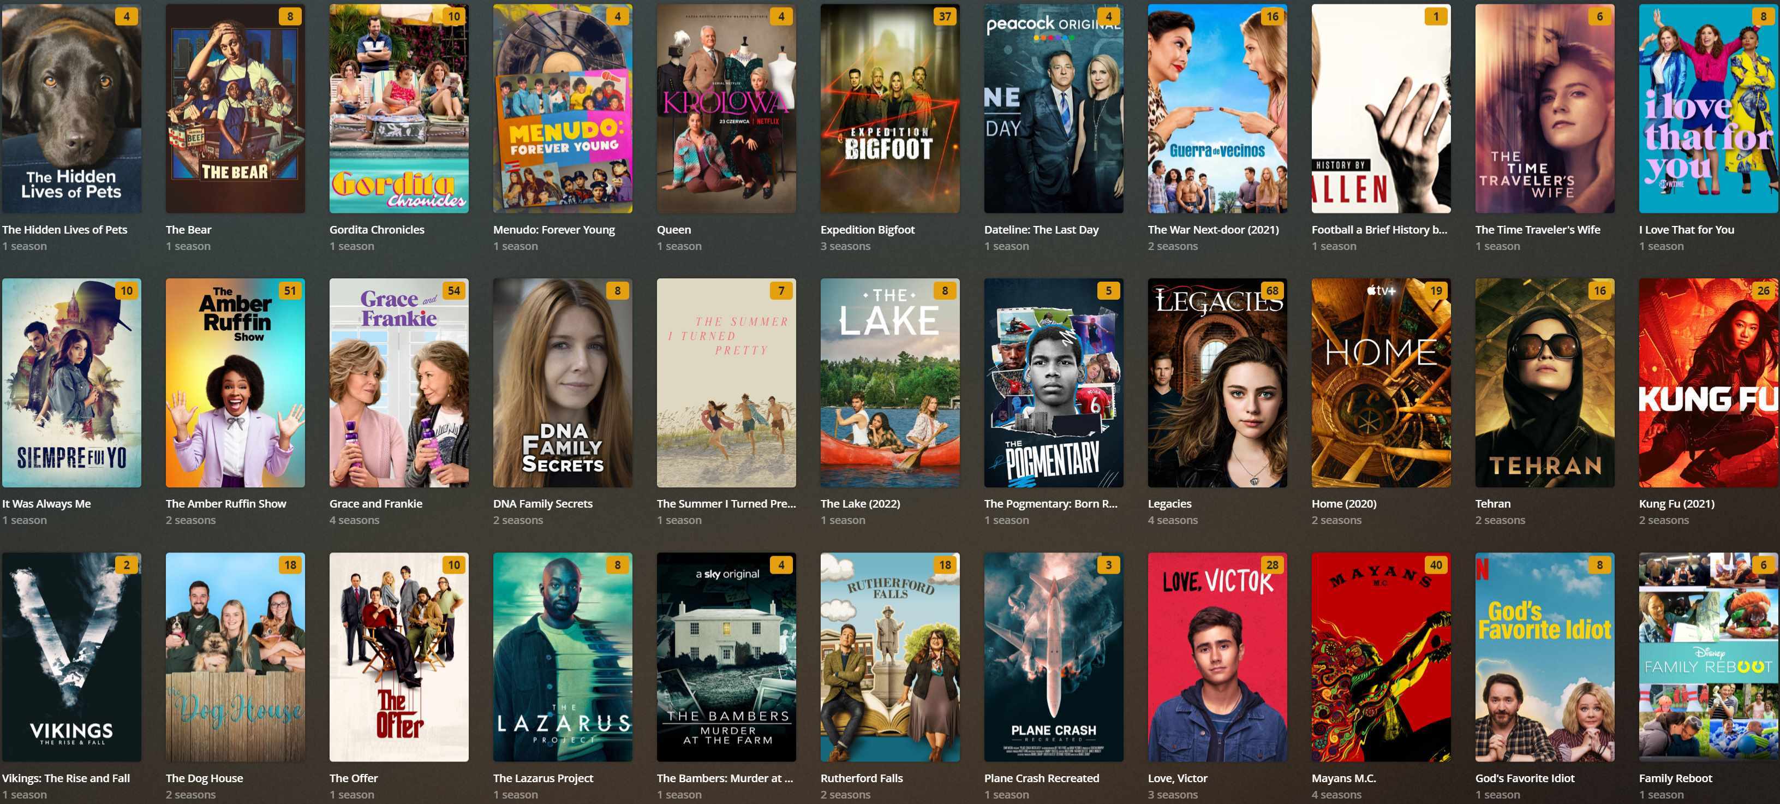Open The Lazarus Project poster
The width and height of the screenshot is (1780, 804).
click(563, 657)
